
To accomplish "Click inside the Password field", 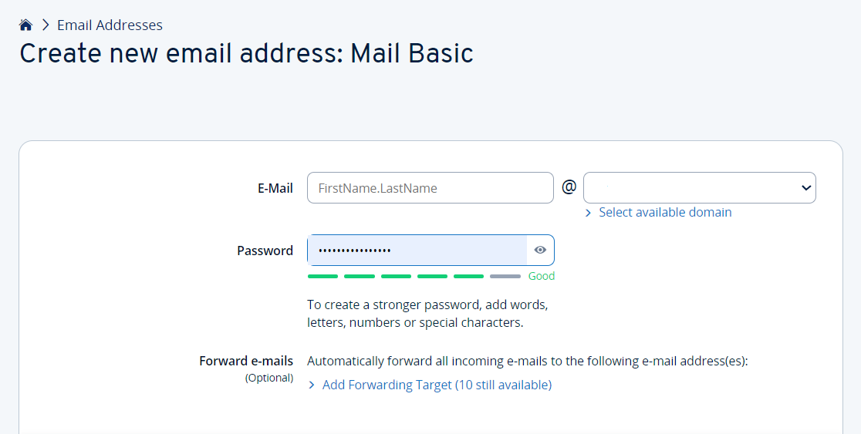I will tap(417, 250).
